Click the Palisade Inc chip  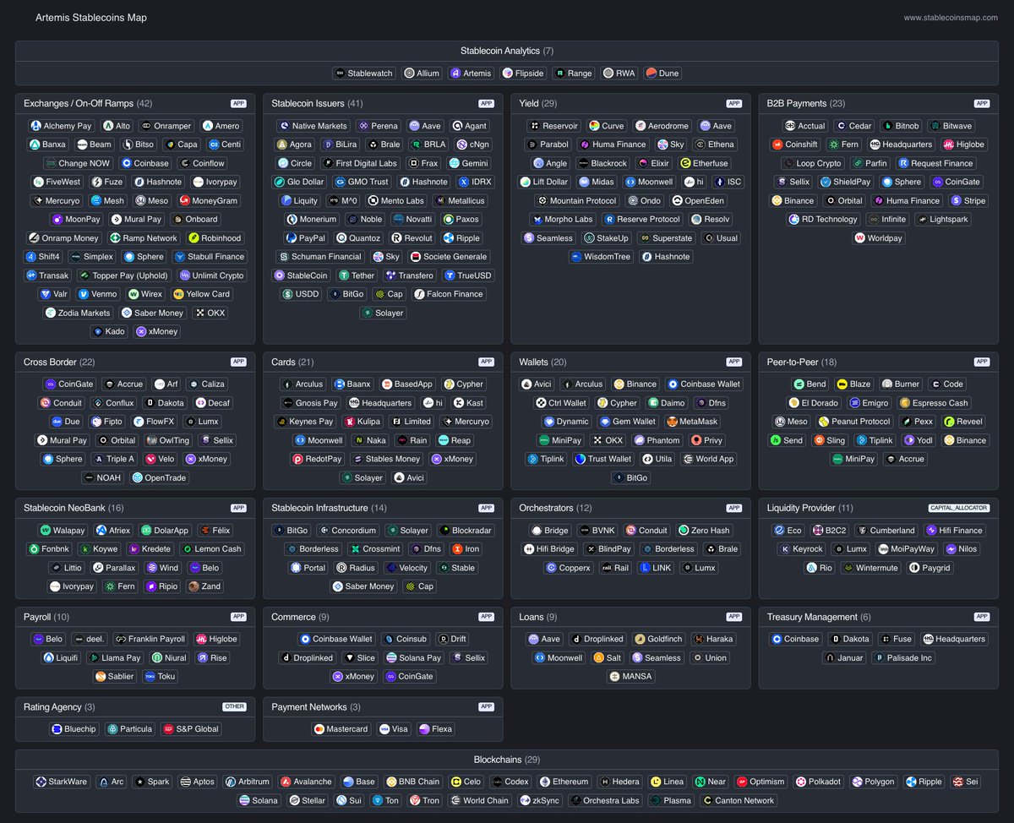(x=902, y=658)
